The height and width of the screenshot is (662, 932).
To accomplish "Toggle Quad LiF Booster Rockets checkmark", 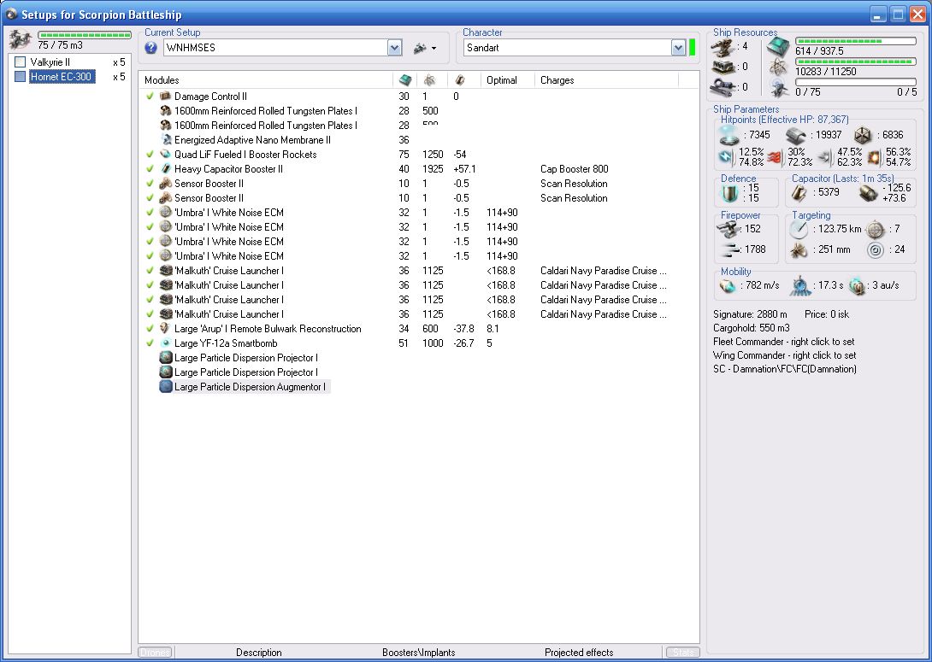I will click(150, 155).
